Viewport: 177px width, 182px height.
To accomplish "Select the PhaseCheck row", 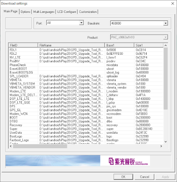I will [86, 65].
